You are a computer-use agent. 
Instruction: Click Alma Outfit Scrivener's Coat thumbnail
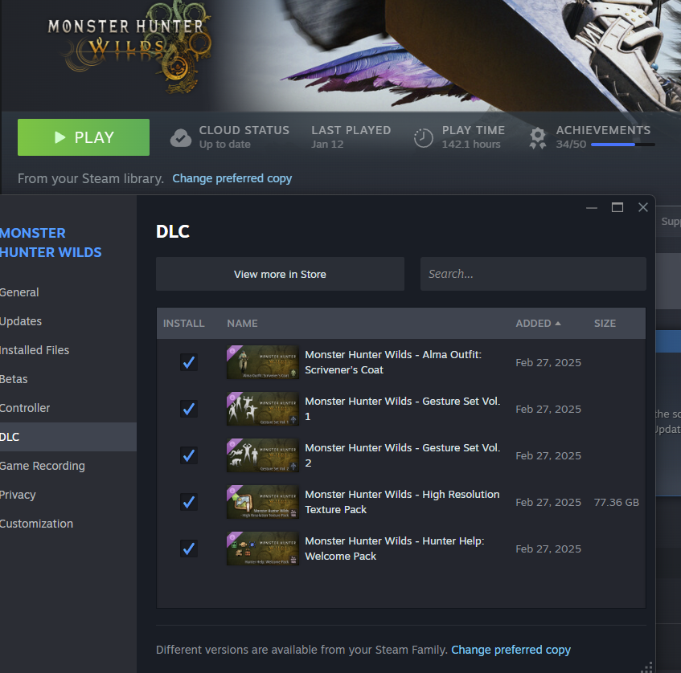pyautogui.click(x=263, y=362)
